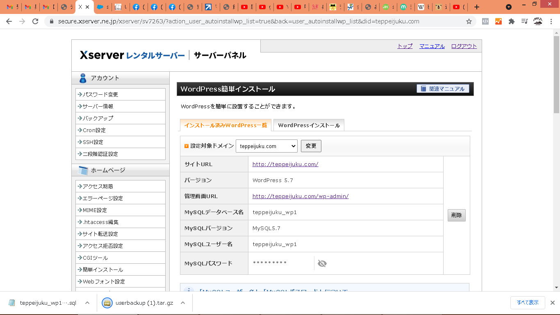This screenshot has height=315, width=560.
Task: Open SSH設定 in the sidebar
Action: click(121, 142)
